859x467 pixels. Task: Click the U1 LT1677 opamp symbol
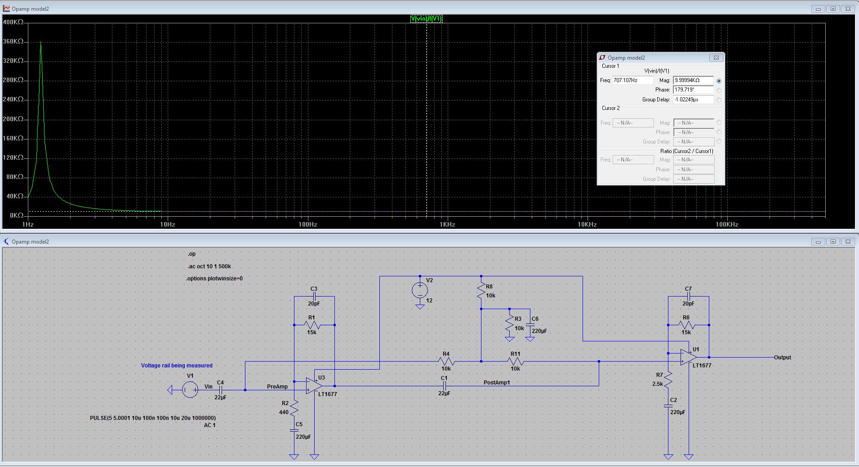tap(689, 357)
